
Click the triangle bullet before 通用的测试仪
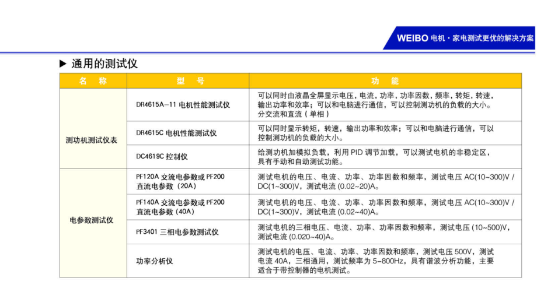(x=63, y=64)
